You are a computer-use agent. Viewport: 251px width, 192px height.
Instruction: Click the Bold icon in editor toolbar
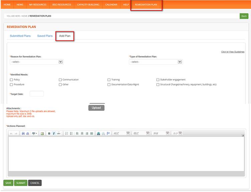tap(49, 134)
